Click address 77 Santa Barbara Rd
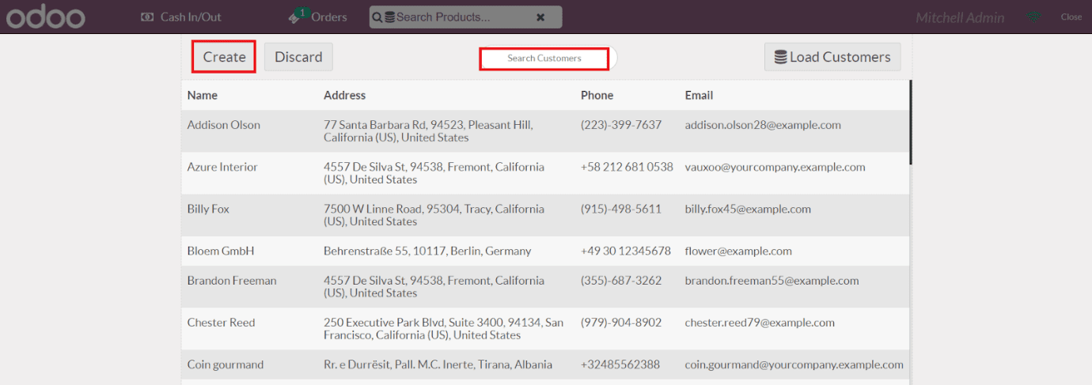Screen dimensions: 1092x385 pos(428,131)
